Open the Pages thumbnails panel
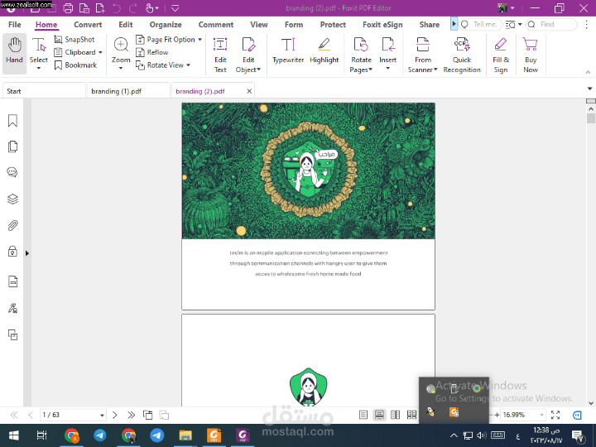This screenshot has height=447, width=596. [12, 147]
